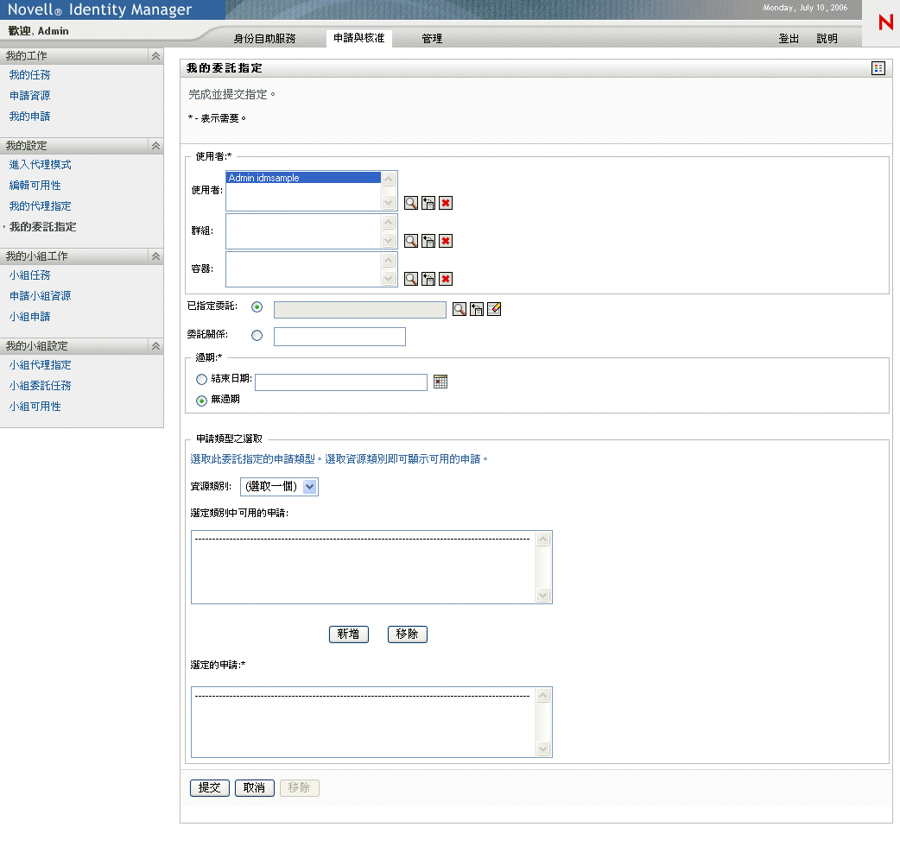Viewport: 900px width, 865px height.
Task: Open the 資源類別 dropdown
Action: click(279, 486)
